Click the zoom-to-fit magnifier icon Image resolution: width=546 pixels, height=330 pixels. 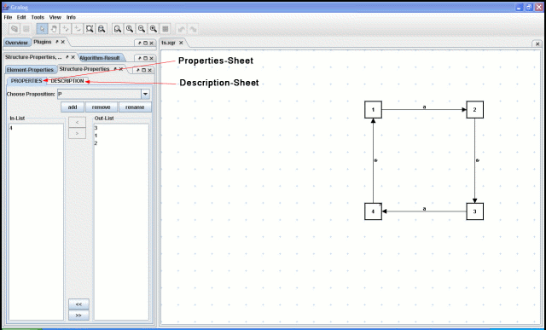point(118,29)
